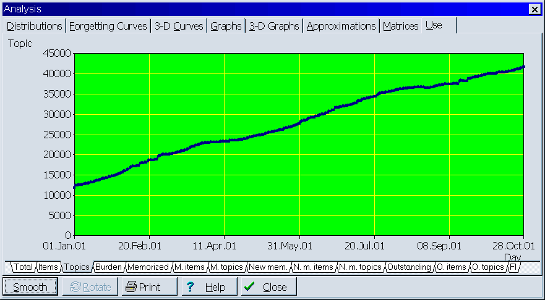This screenshot has height=300, width=545.
Task: Click the Print button with printer icon
Action: click(149, 287)
